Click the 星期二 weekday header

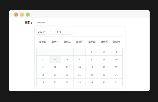coord(67,42)
